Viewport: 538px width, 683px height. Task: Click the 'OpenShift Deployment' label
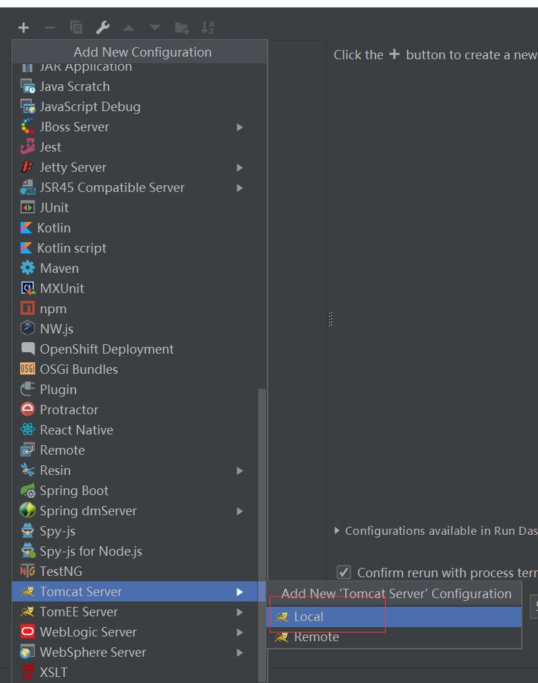(x=107, y=349)
